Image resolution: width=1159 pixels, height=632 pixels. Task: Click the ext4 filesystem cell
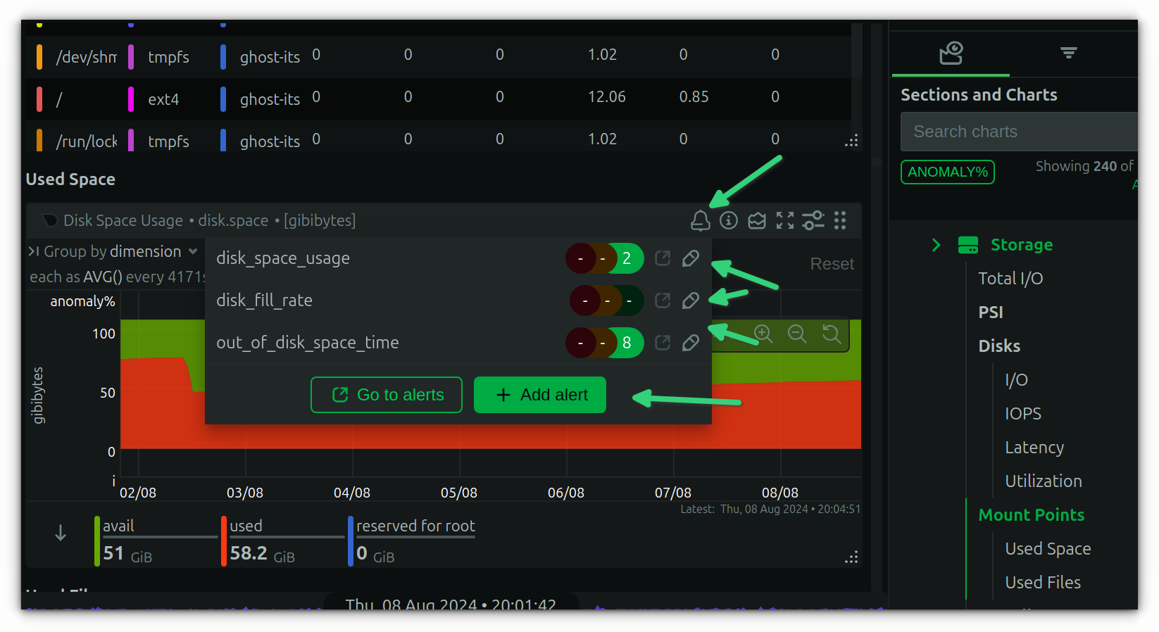tap(163, 99)
